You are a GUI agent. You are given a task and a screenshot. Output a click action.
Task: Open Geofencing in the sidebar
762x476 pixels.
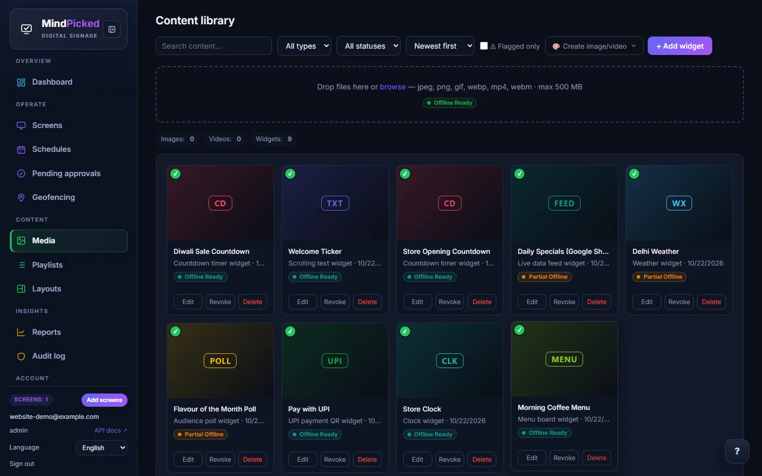pos(68,197)
